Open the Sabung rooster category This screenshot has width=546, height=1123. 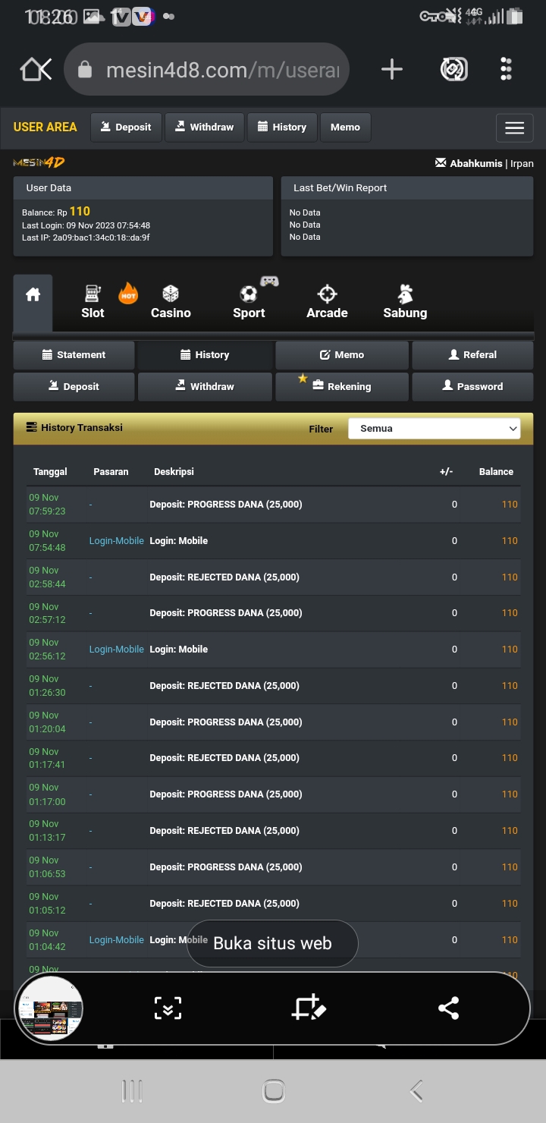[405, 301]
